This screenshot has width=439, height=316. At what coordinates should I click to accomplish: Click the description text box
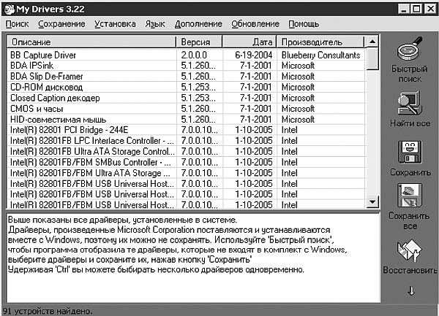pos(193,258)
